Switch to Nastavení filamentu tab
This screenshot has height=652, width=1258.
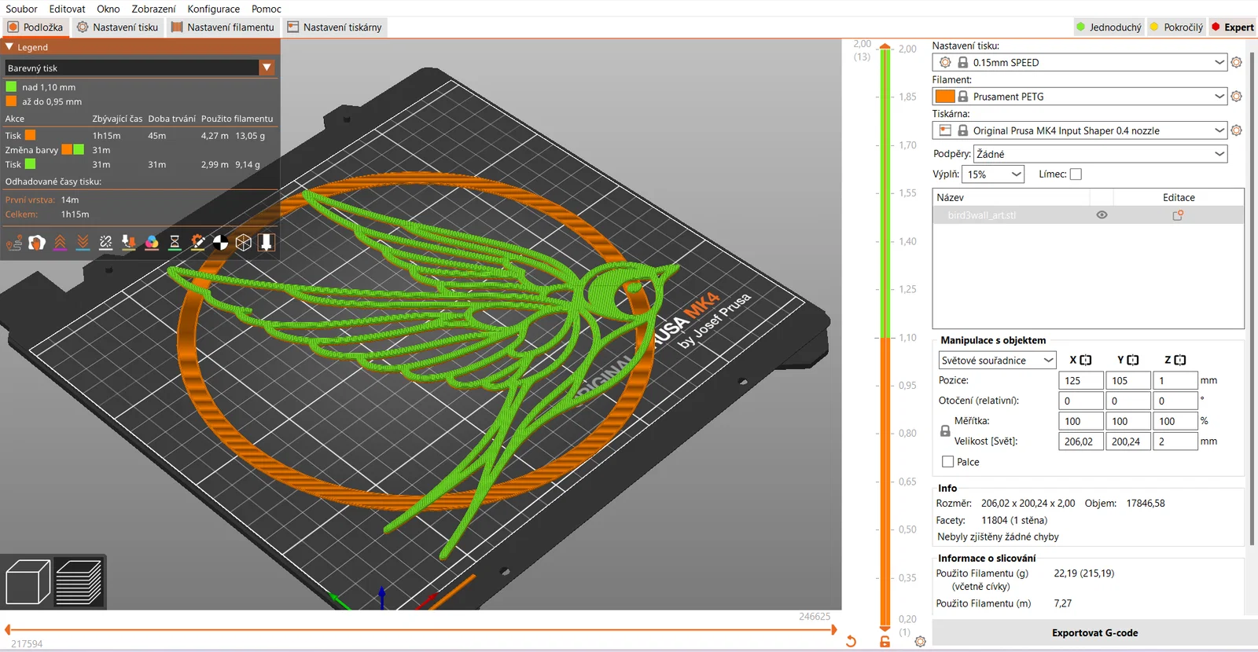pyautogui.click(x=223, y=27)
